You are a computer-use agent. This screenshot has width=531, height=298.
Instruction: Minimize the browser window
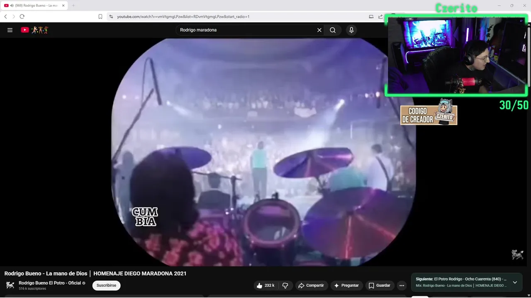[500, 5]
